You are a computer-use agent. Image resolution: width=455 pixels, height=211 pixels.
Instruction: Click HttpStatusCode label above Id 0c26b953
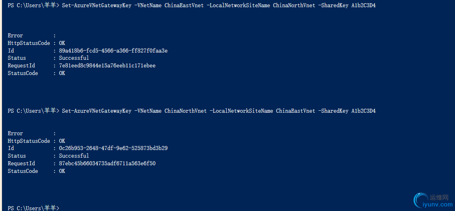point(29,141)
